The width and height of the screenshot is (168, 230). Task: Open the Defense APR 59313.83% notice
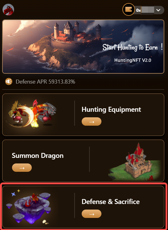tap(45, 82)
